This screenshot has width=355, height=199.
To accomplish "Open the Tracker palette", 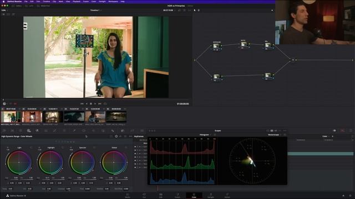I will pyautogui.click(x=94, y=130).
